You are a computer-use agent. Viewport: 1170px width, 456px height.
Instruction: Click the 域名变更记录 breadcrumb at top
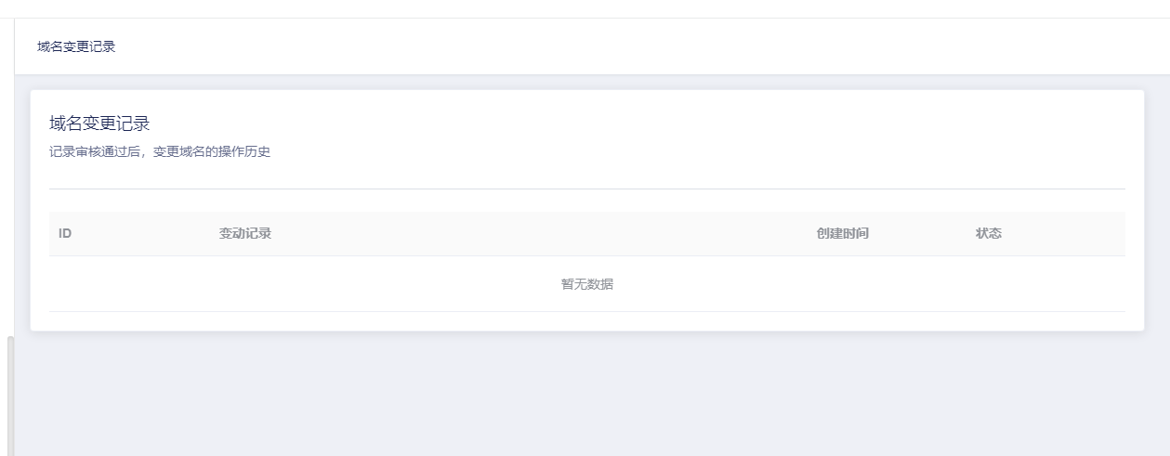point(76,46)
